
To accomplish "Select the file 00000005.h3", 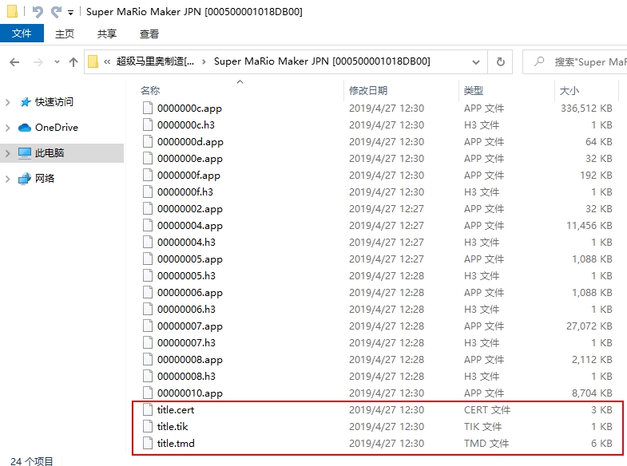I will coord(186,276).
